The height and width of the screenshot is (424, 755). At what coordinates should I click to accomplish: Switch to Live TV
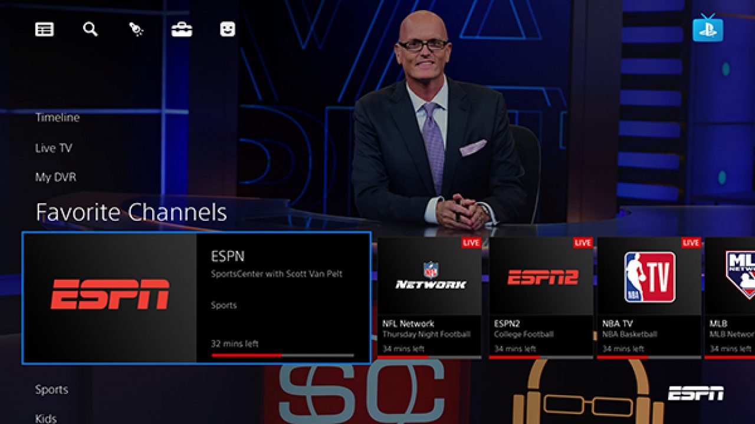click(53, 148)
